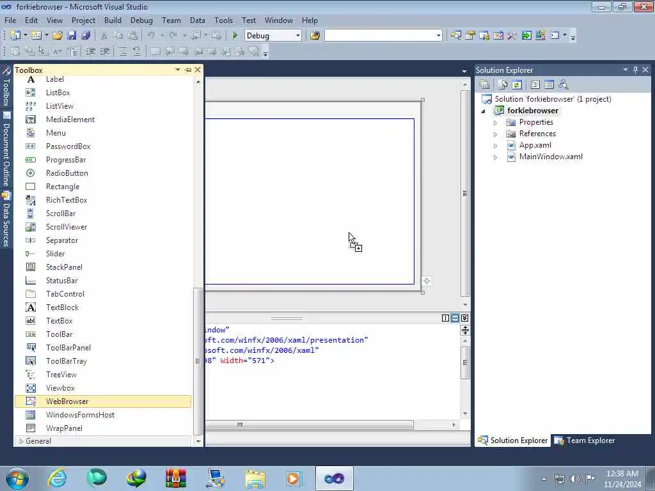Switch to vertical split view
The width and height of the screenshot is (655, 491).
[x=445, y=318]
